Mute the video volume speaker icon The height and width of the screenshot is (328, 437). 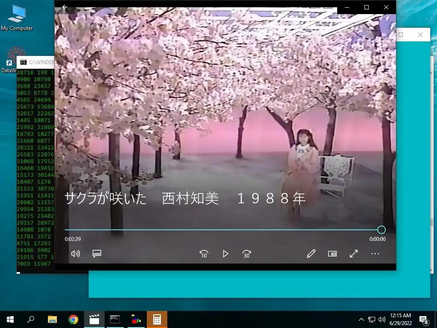click(x=75, y=254)
